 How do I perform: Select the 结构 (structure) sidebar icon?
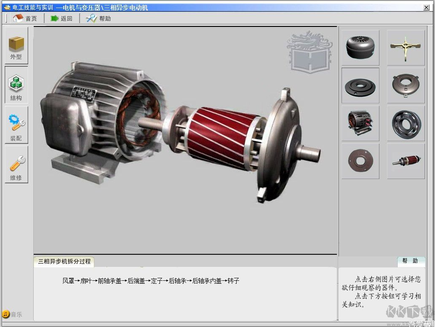(x=16, y=86)
